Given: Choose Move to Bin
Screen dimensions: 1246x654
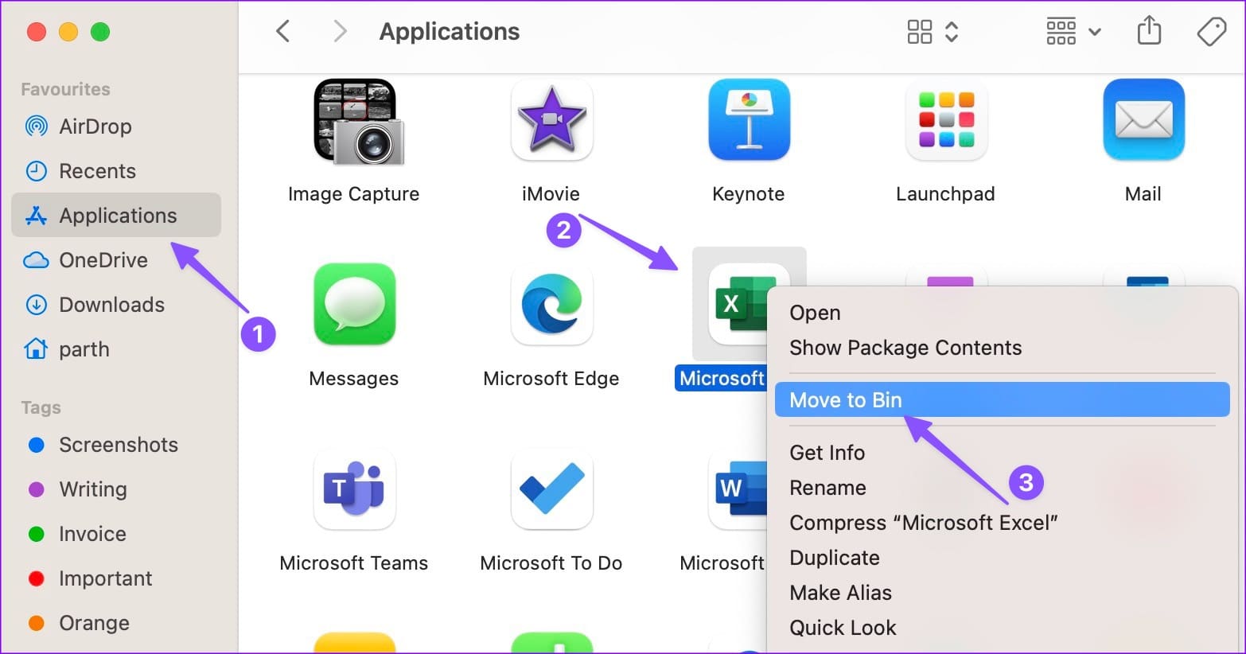Looking at the screenshot, I should [1003, 399].
